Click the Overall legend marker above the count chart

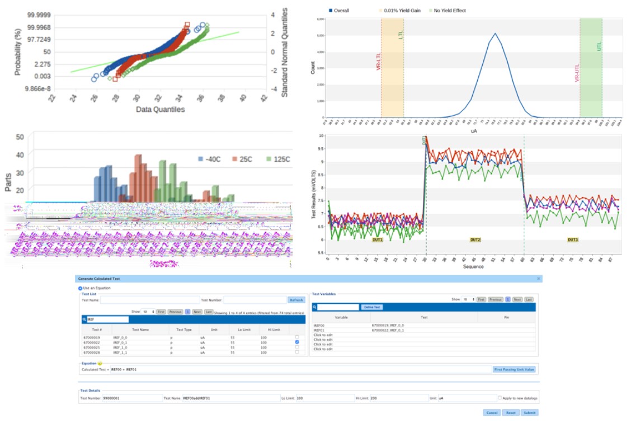point(330,11)
